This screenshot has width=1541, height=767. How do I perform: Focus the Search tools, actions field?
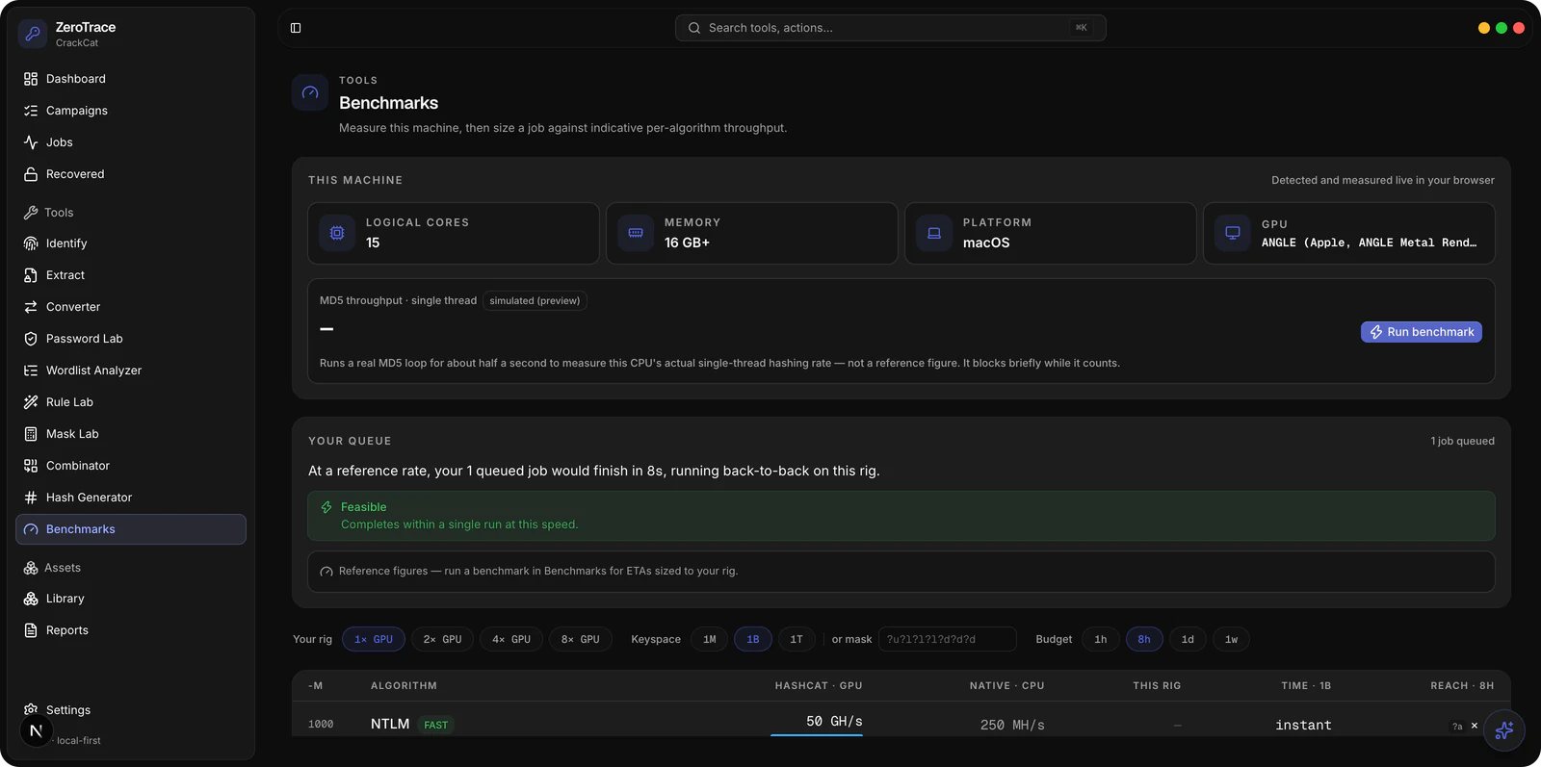click(x=890, y=28)
